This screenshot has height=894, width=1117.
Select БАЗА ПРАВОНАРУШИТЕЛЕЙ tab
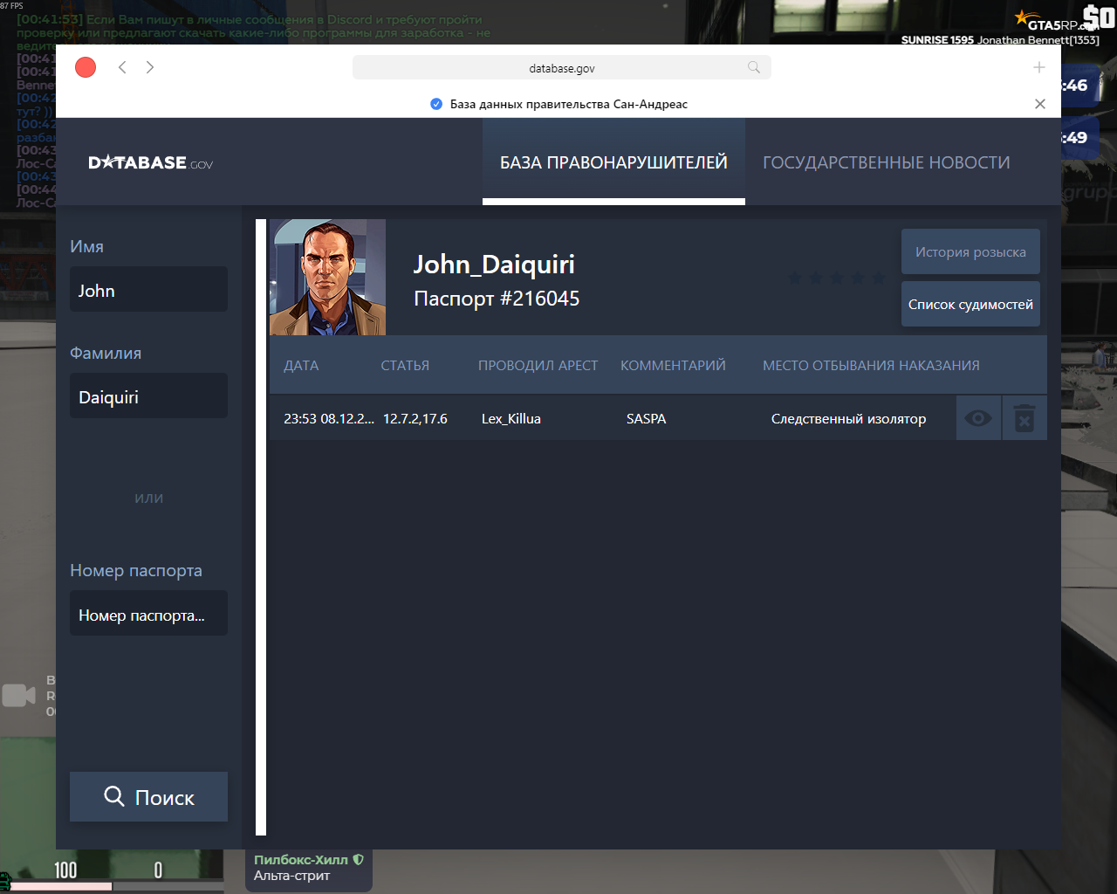(613, 162)
